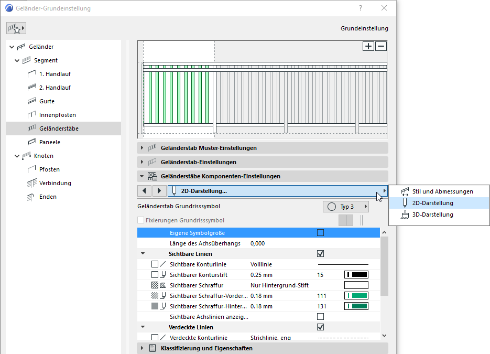This screenshot has height=354, width=490.
Task: Expand the Geländerstab-Einstellungen panel
Action: click(x=142, y=162)
